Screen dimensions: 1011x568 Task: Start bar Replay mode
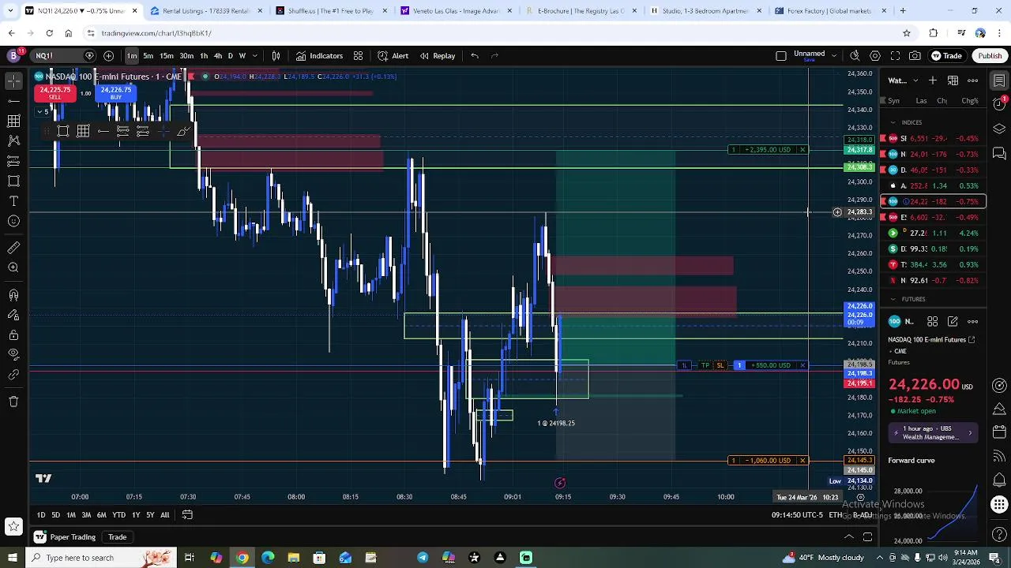(x=437, y=56)
